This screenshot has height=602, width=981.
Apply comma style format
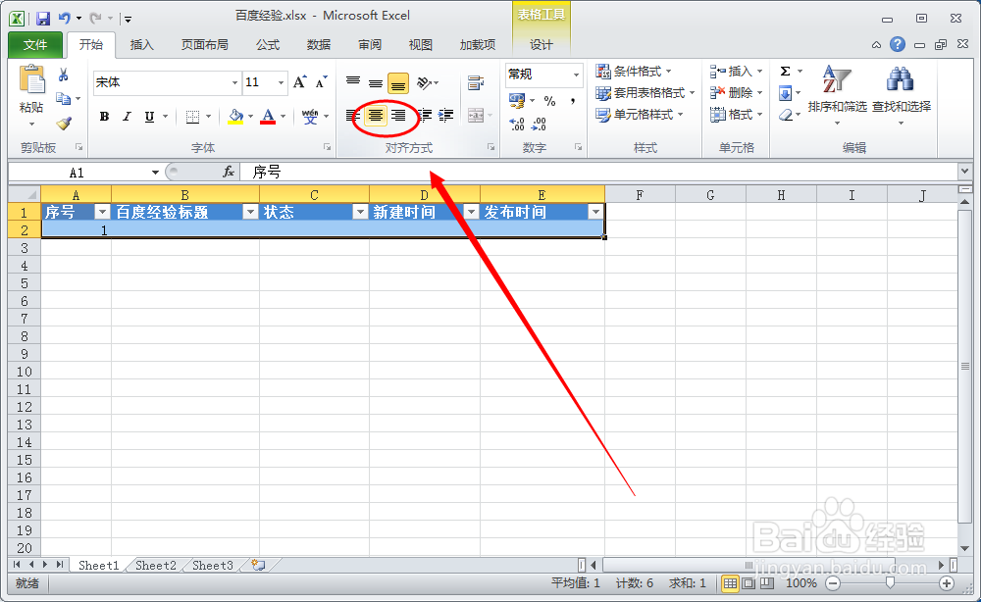point(573,101)
